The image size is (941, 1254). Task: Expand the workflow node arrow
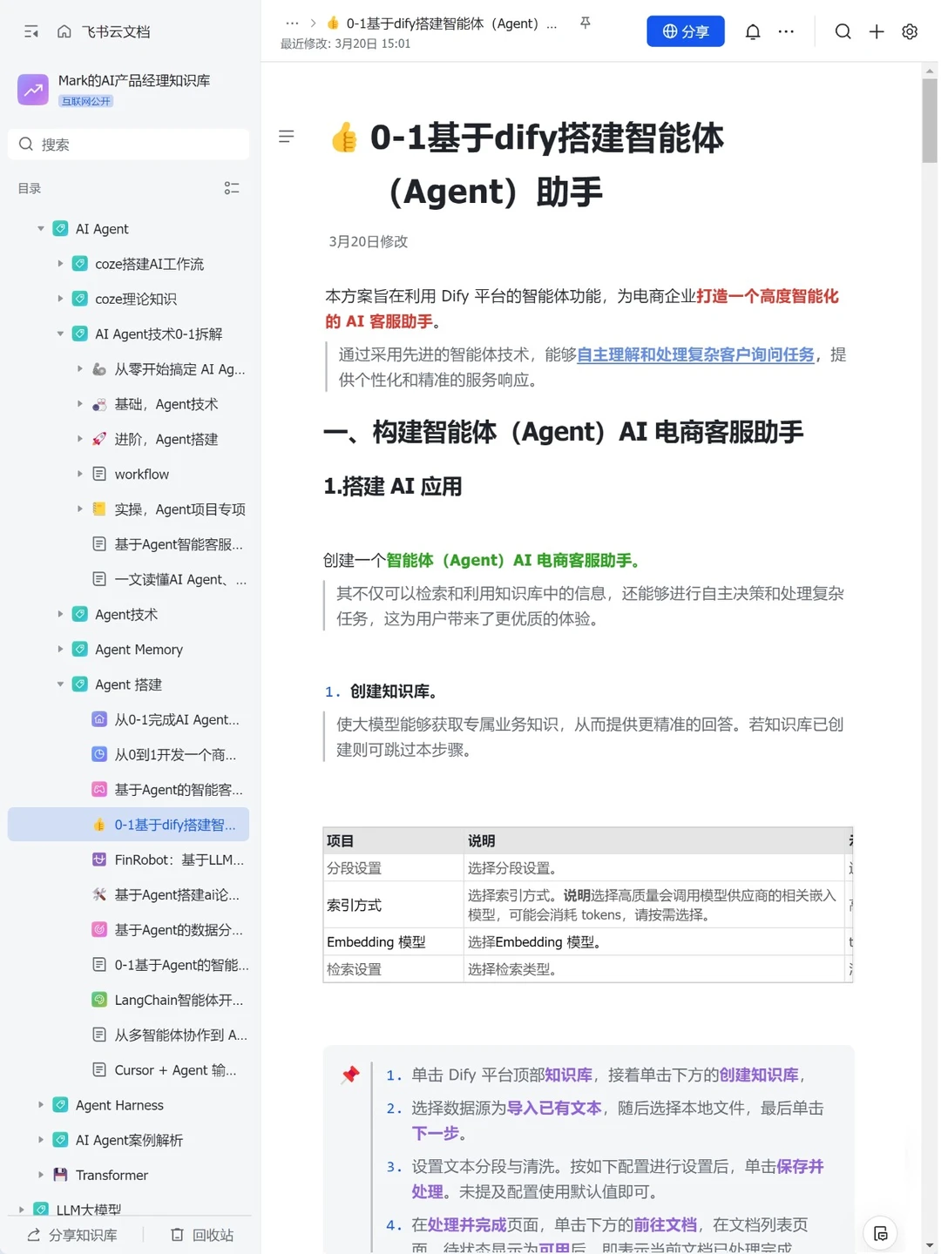click(79, 474)
